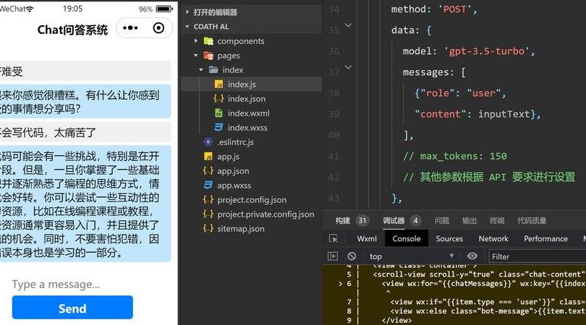
Task: Switch to the 构建 panel tab
Action: 343,220
